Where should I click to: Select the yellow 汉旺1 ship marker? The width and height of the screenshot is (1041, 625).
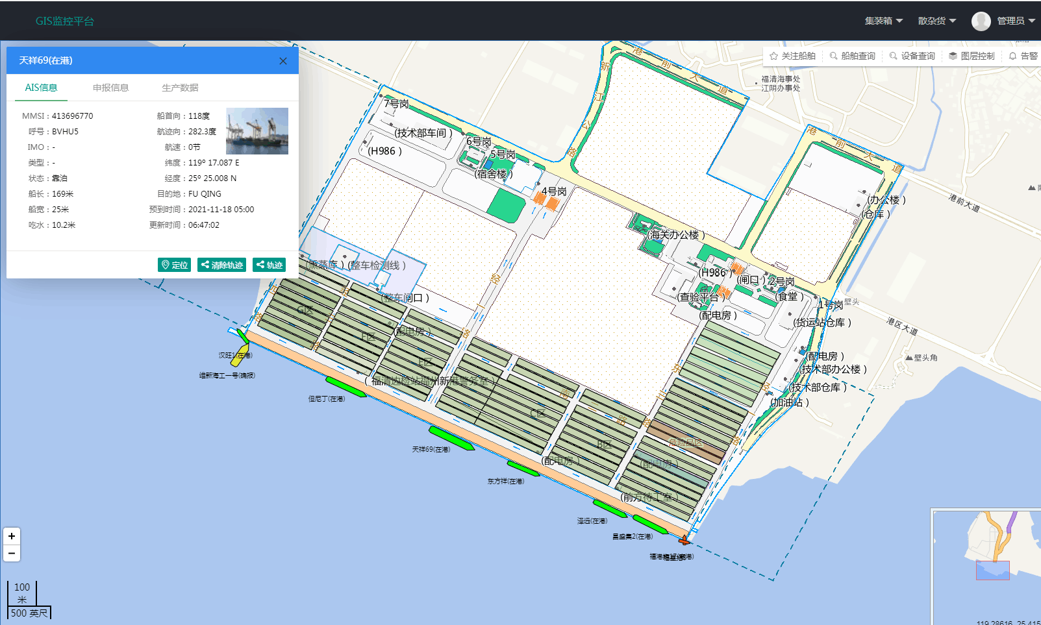tap(239, 356)
